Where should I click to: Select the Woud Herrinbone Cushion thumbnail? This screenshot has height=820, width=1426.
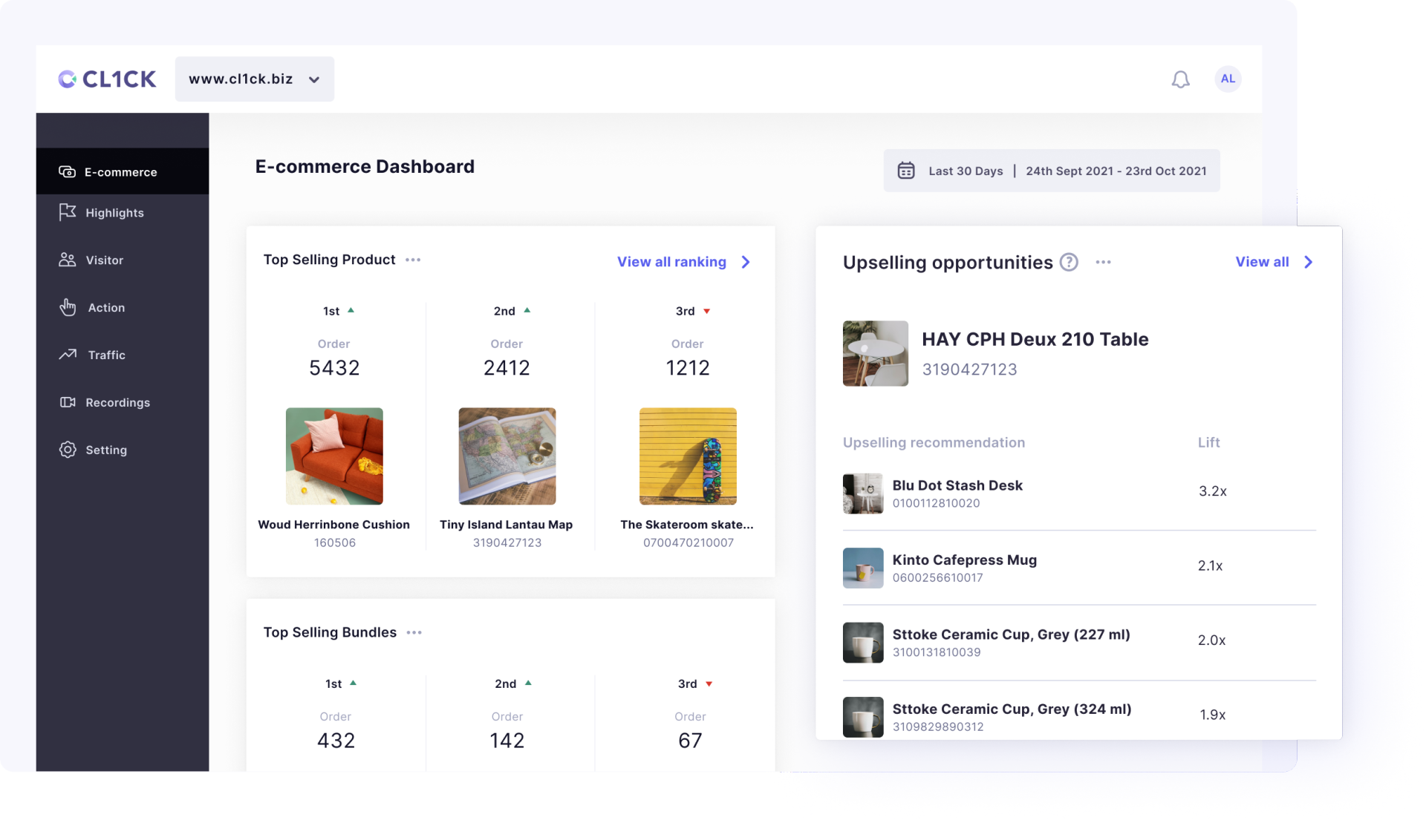coord(334,456)
